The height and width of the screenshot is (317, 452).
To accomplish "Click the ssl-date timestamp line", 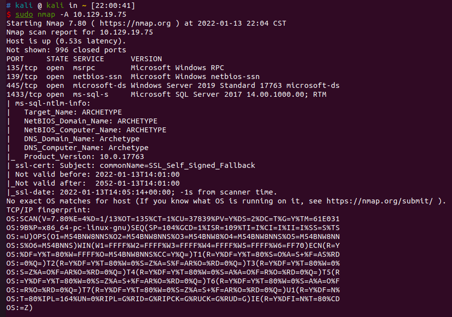I will point(142,192).
